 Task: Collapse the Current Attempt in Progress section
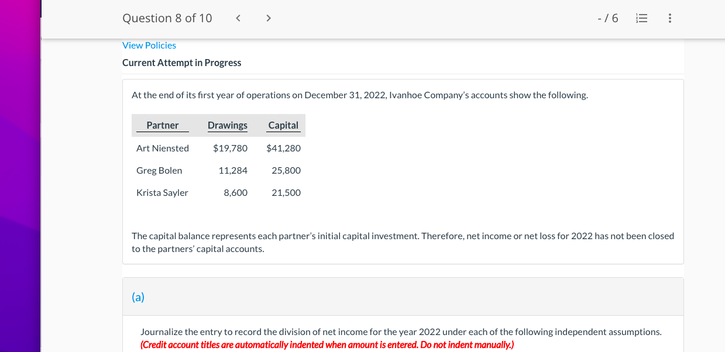point(181,63)
